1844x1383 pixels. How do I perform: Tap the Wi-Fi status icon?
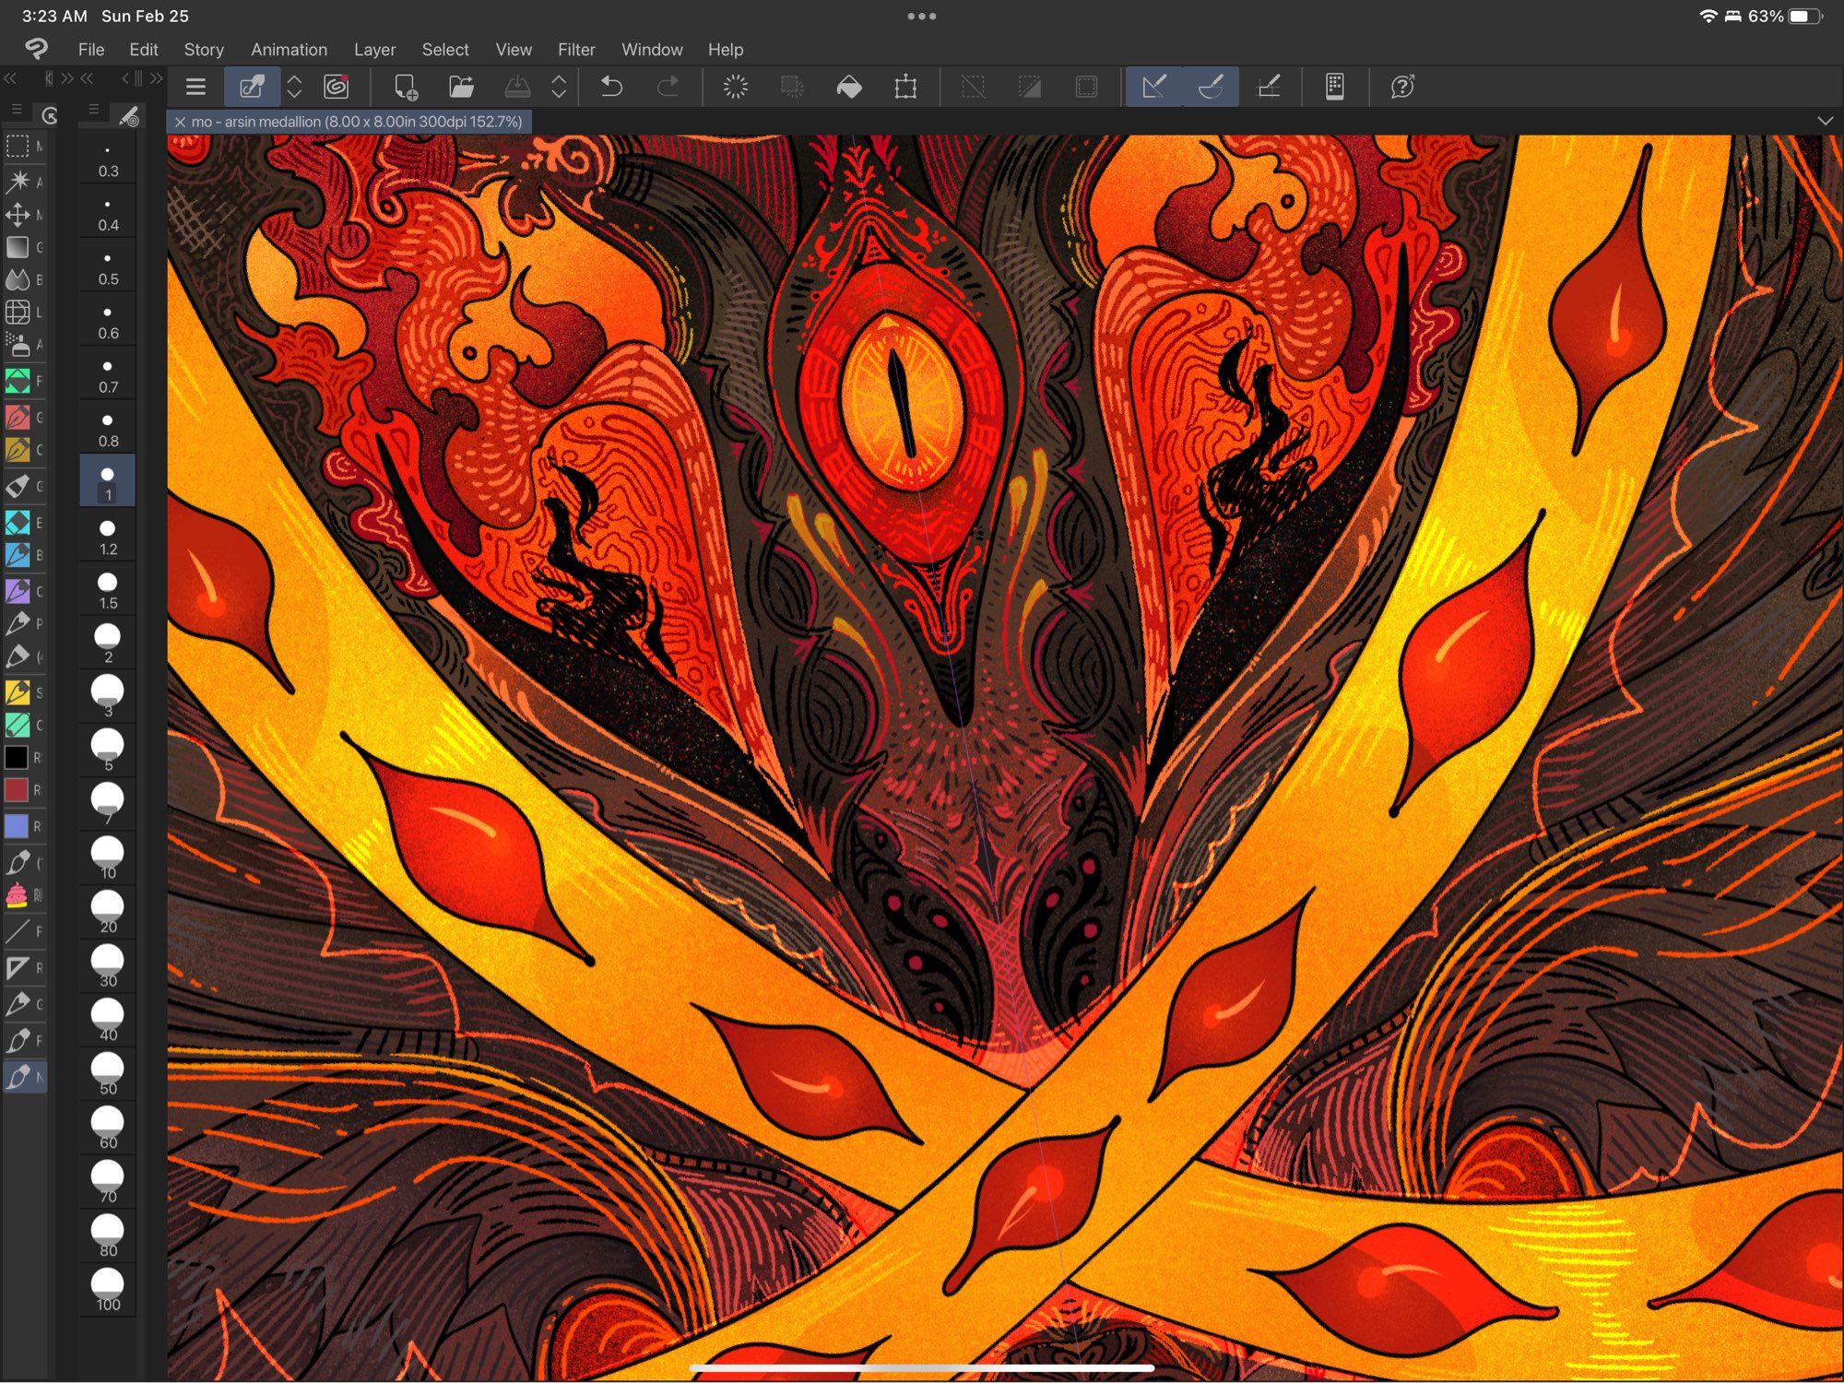[1708, 17]
